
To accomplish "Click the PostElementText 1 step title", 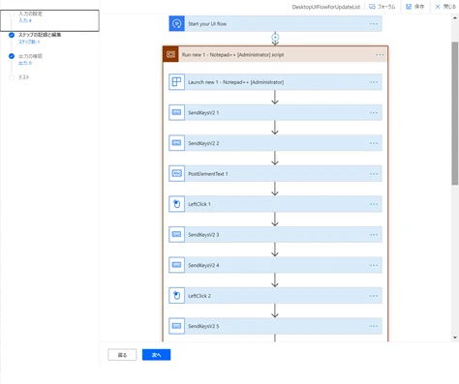I will click(x=208, y=174).
